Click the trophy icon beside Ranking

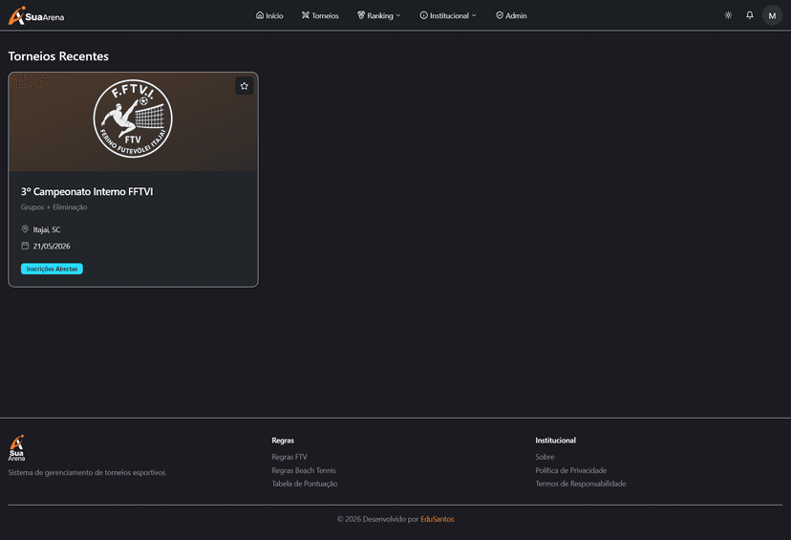[361, 15]
